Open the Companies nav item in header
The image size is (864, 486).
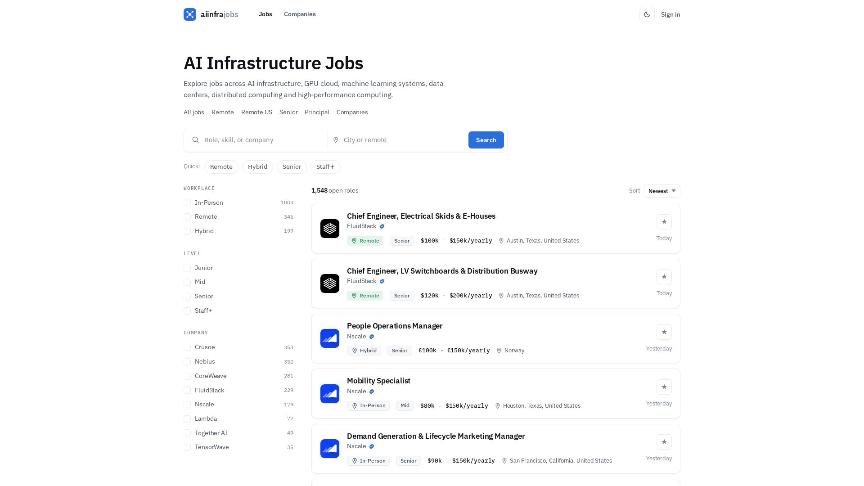[300, 14]
